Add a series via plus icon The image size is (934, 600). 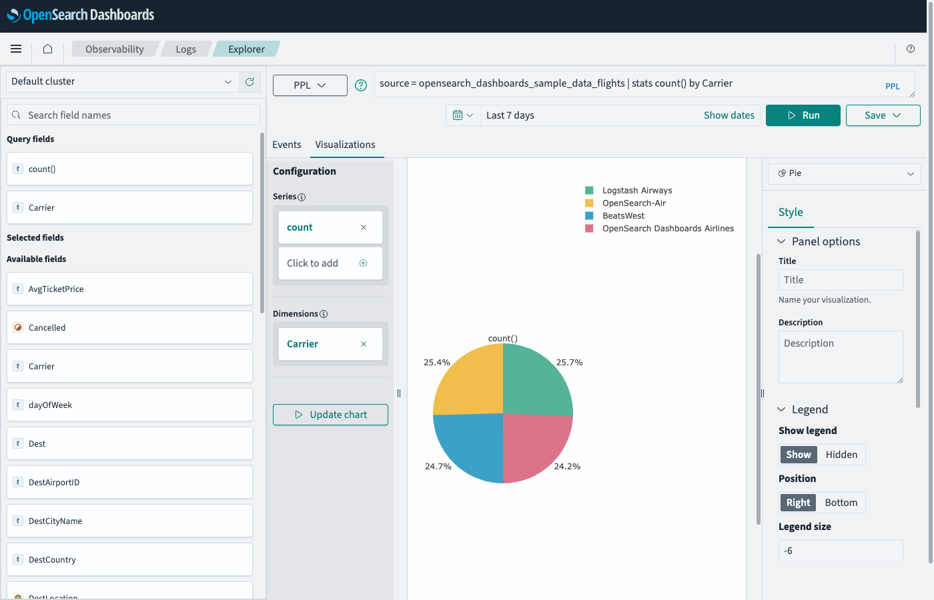(x=364, y=263)
